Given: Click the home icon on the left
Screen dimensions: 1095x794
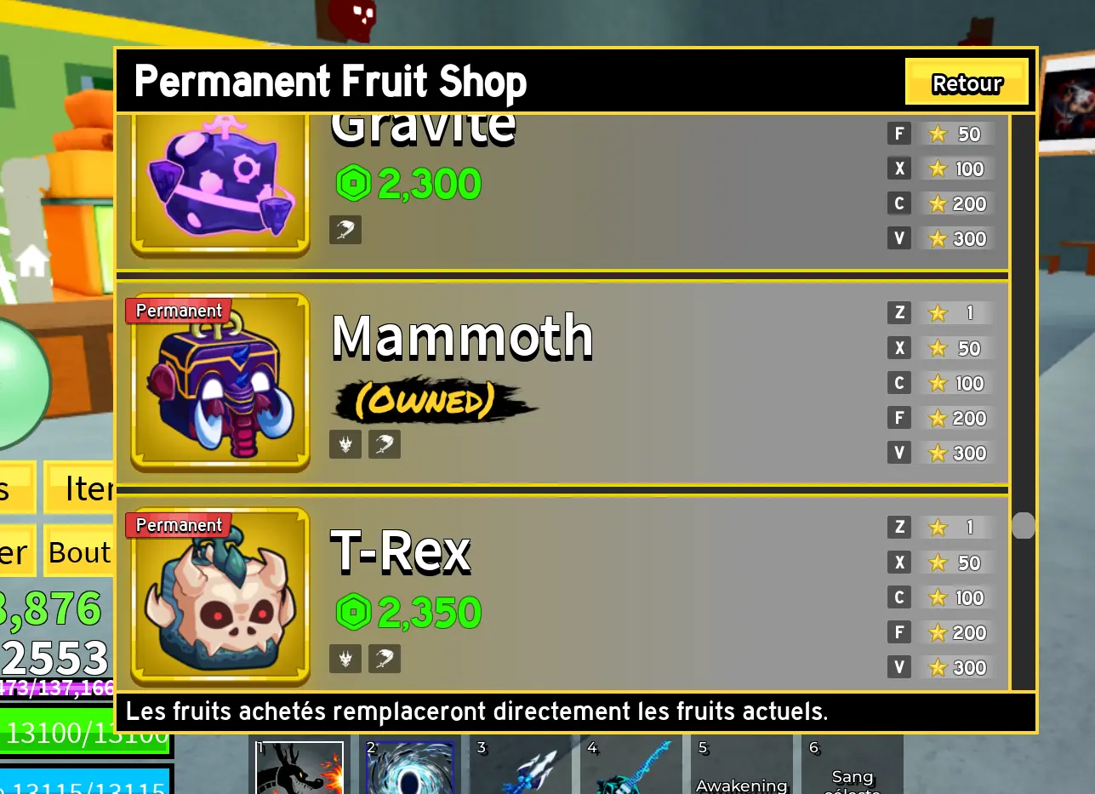Looking at the screenshot, I should pos(32,260).
